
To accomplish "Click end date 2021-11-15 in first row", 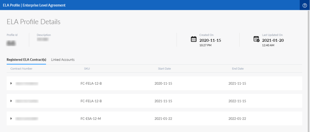I will tap(237, 84).
